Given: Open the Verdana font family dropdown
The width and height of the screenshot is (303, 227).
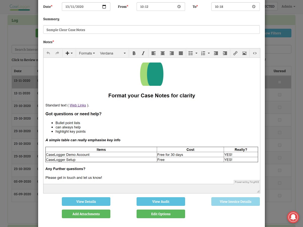Looking at the screenshot, I should click(x=113, y=53).
